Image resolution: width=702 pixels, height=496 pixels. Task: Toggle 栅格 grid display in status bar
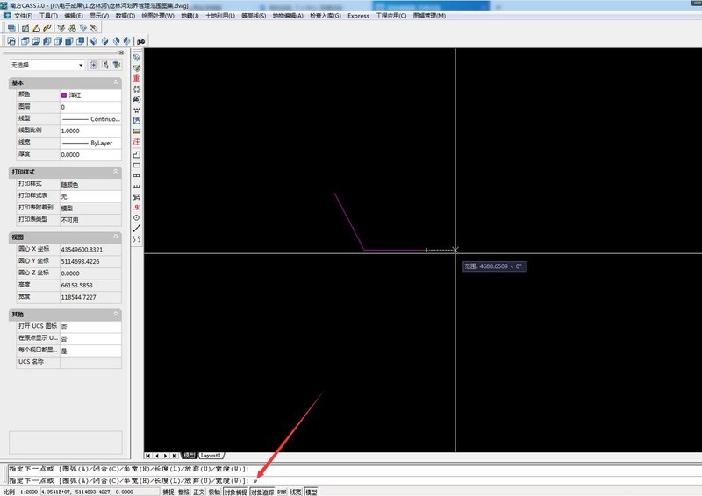click(183, 492)
